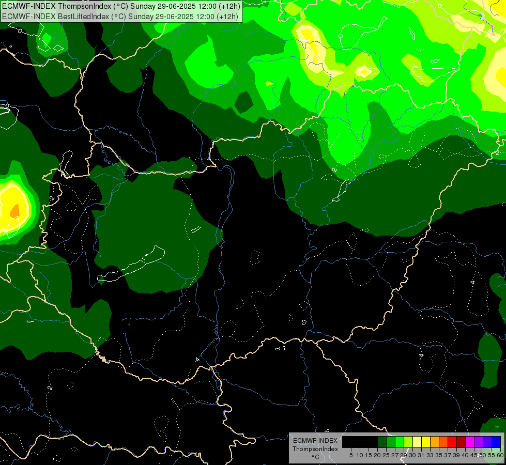Click legend tick value 31

(421, 455)
